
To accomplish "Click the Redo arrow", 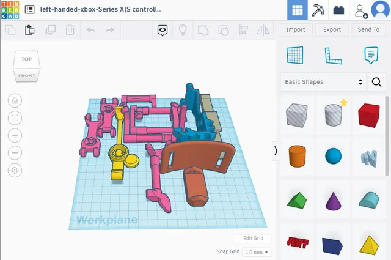I will click(110, 30).
